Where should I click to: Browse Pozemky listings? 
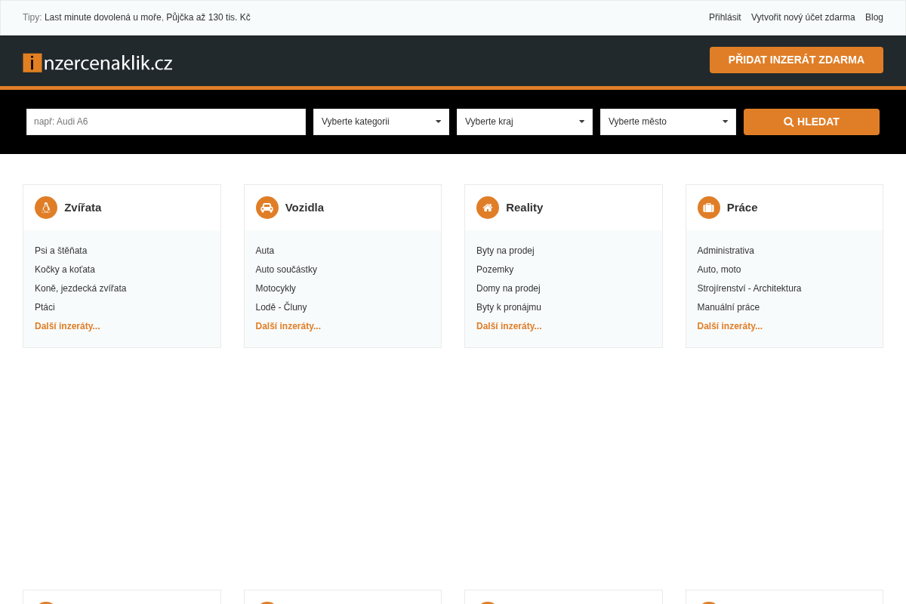495,270
